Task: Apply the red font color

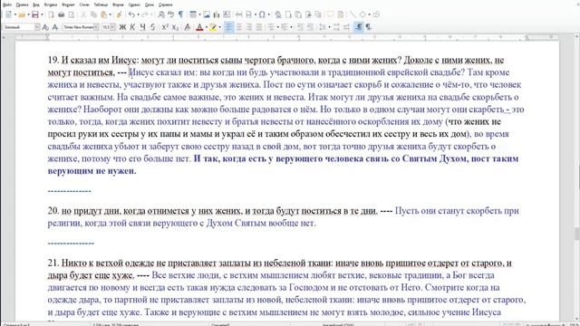Action: click(x=199, y=27)
